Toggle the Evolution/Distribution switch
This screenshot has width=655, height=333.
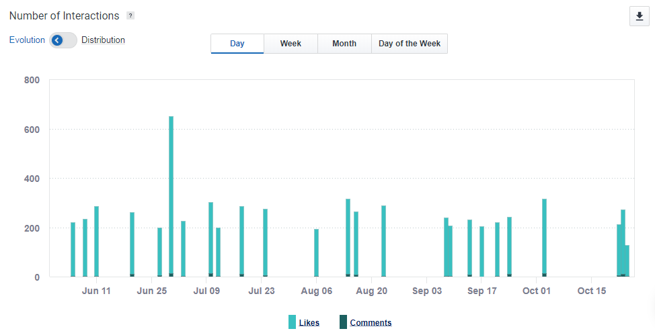click(63, 40)
